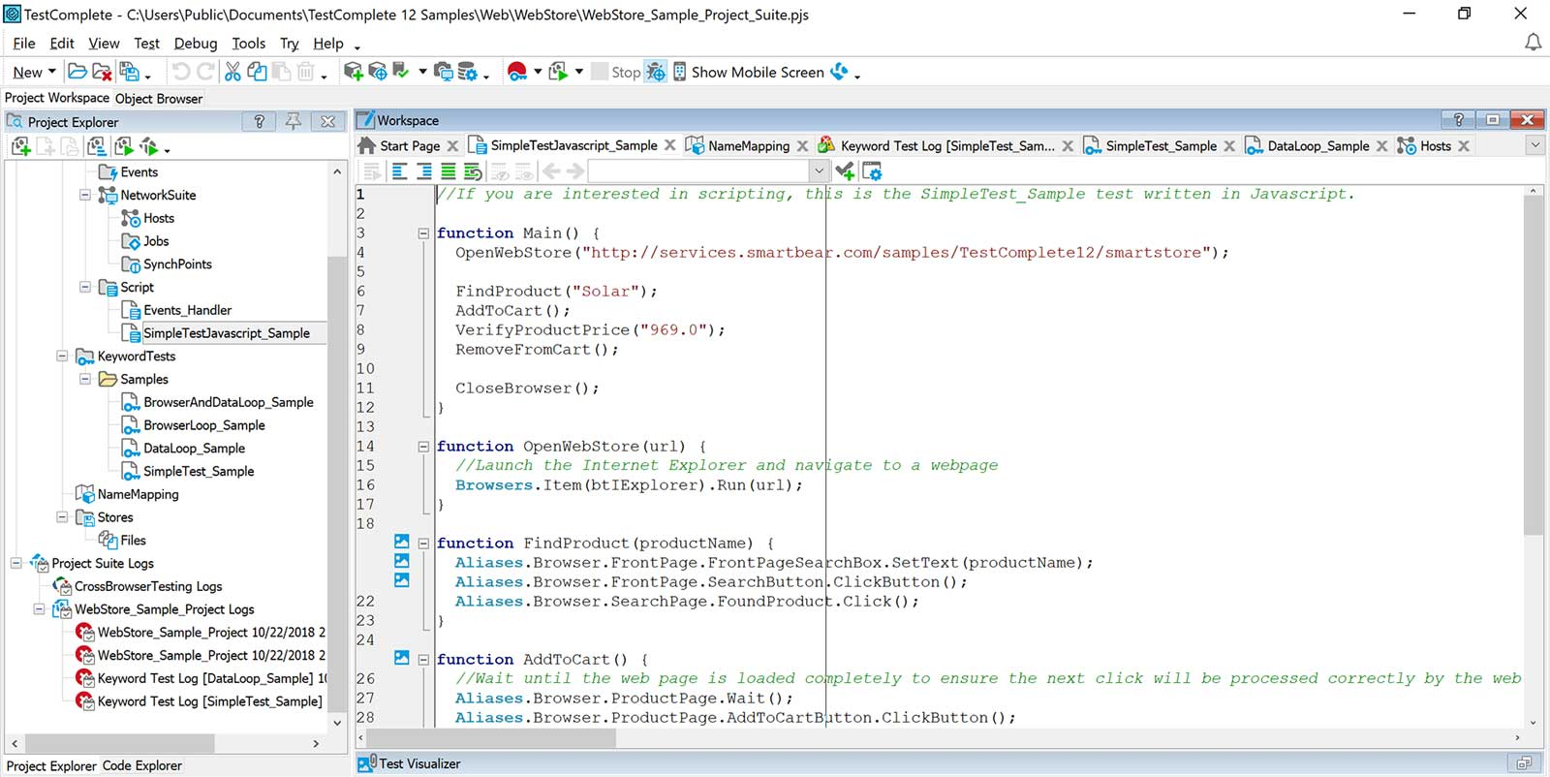The image size is (1550, 777).
Task: Collapse the Stores tree node
Action: 62,517
